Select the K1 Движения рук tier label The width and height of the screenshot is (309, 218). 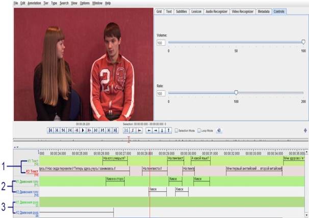point(27,202)
